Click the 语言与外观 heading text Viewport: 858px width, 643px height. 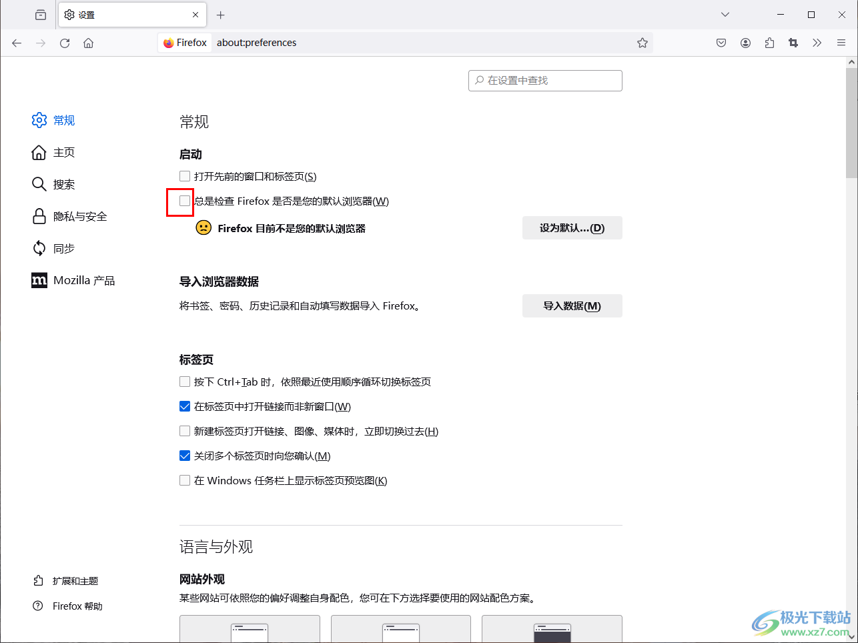pyautogui.click(x=216, y=547)
